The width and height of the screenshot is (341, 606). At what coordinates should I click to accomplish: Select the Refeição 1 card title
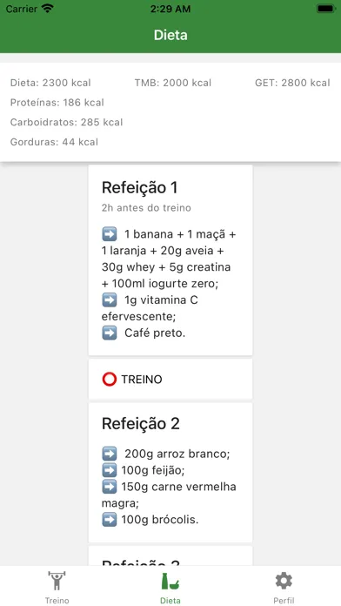tap(139, 187)
